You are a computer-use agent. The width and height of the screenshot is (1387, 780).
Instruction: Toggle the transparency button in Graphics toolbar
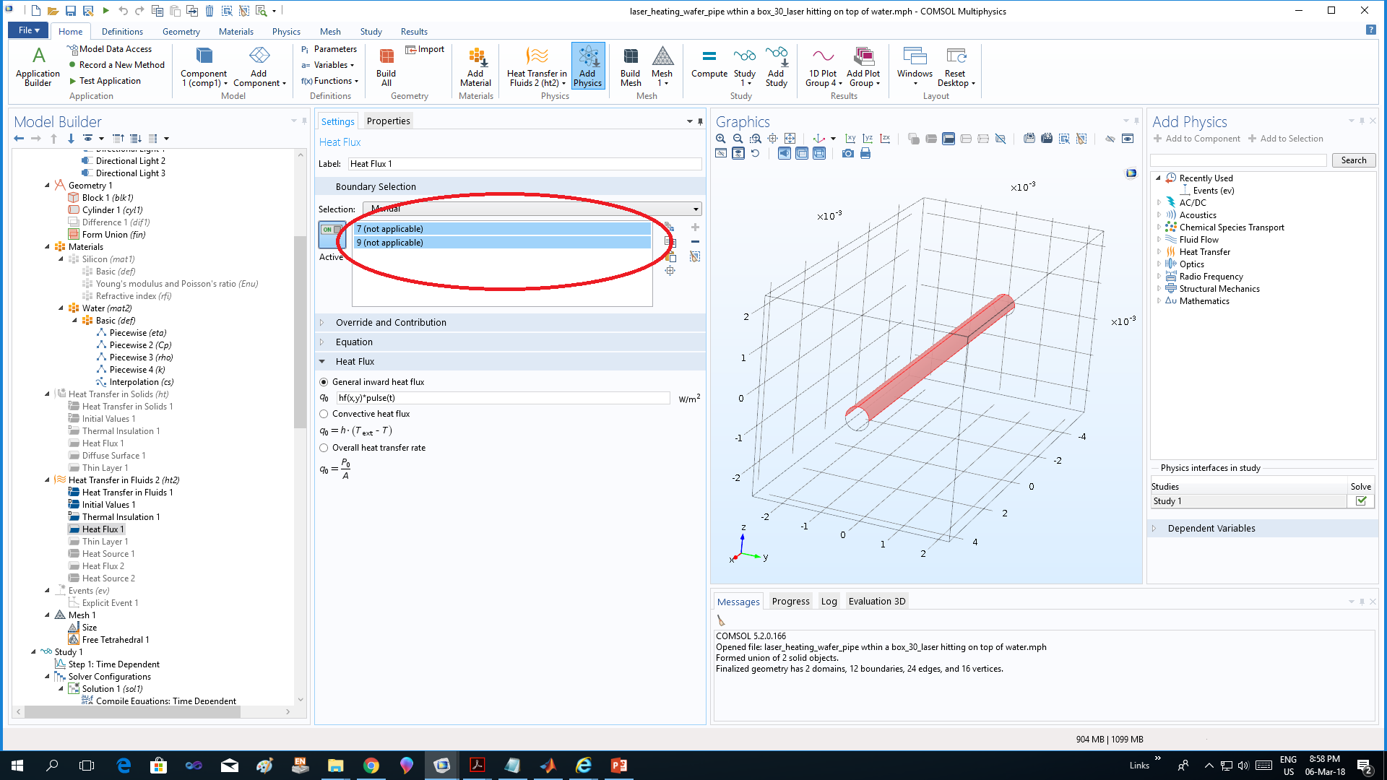(x=802, y=153)
